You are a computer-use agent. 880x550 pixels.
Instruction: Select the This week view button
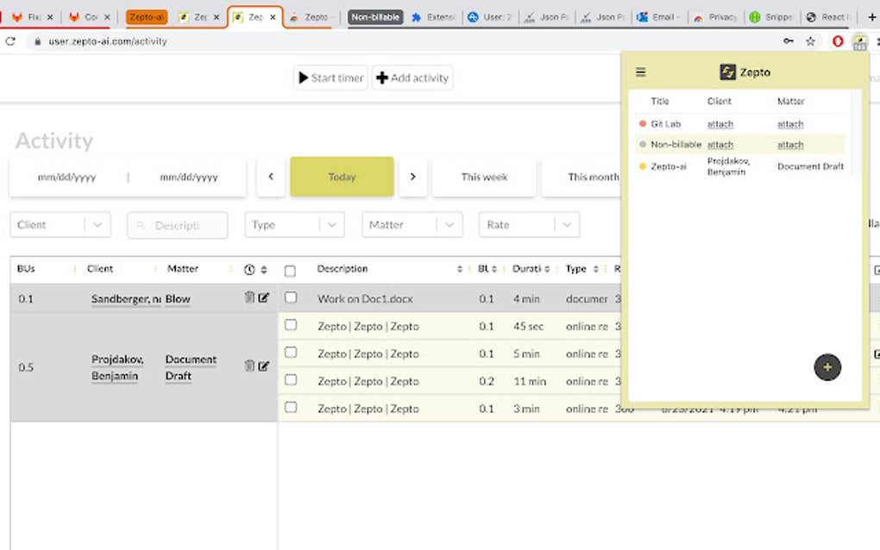[x=484, y=177]
